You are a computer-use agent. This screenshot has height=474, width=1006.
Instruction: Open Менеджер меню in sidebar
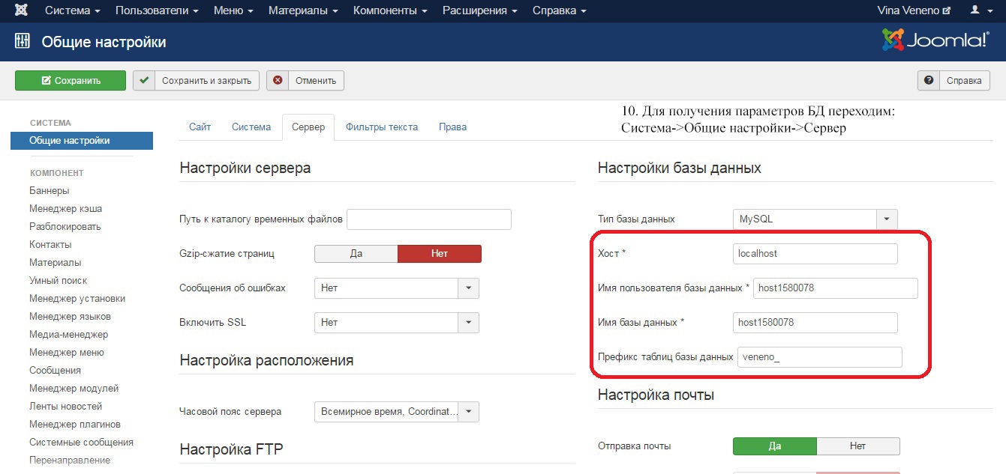67,353
